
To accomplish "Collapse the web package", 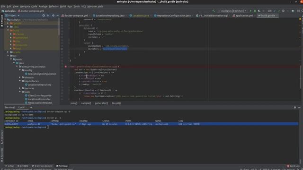I will (20, 92).
